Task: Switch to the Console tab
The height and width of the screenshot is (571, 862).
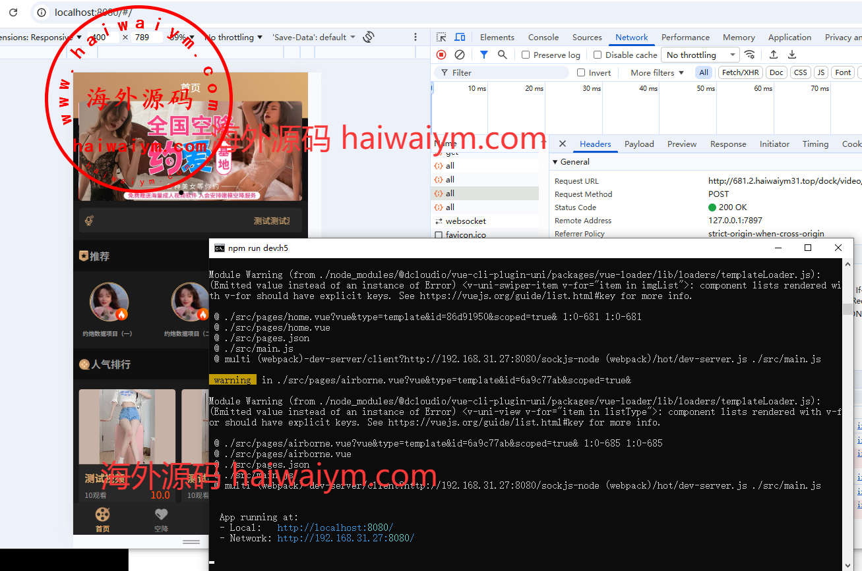Action: 543,38
